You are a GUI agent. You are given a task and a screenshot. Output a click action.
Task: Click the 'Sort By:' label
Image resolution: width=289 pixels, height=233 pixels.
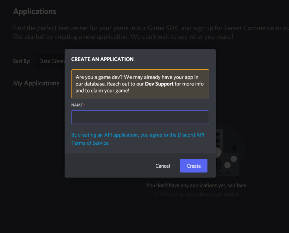pyautogui.click(x=22, y=61)
